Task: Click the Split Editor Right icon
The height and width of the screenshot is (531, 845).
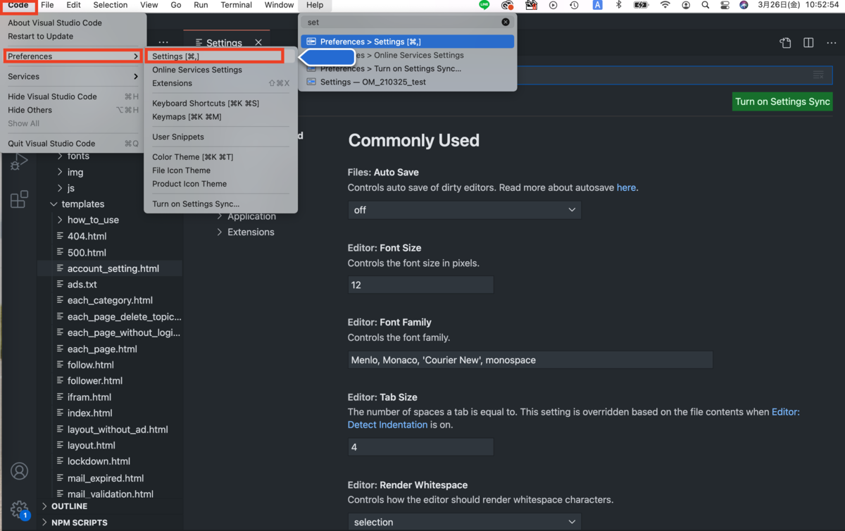Action: coord(808,42)
